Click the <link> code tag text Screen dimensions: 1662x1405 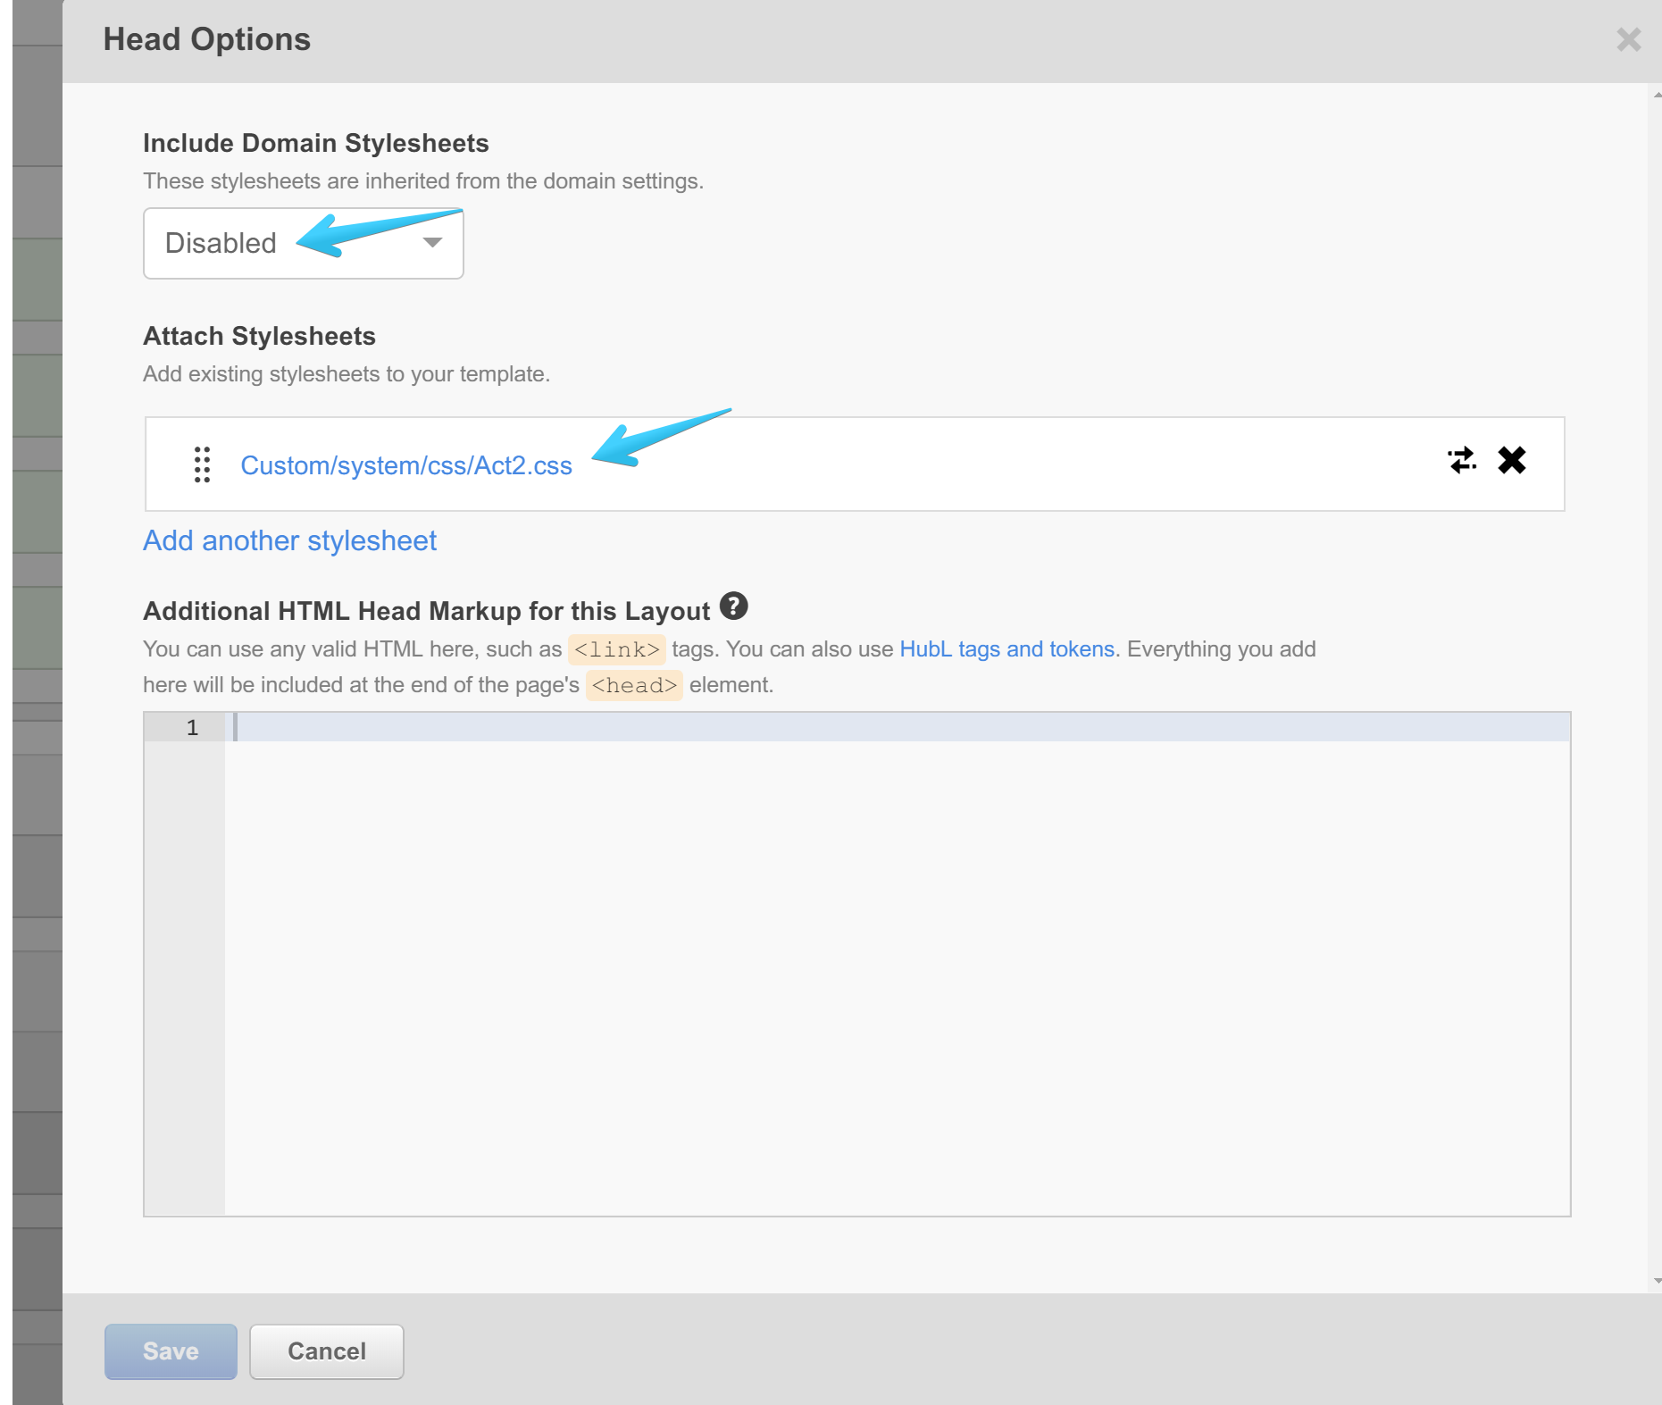[x=616, y=649]
